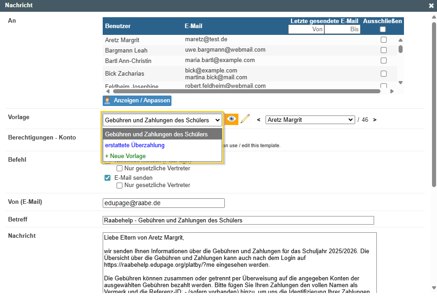Choose + Neue Vorlage from the list
Screen dimensions: 437x298
coord(162,156)
